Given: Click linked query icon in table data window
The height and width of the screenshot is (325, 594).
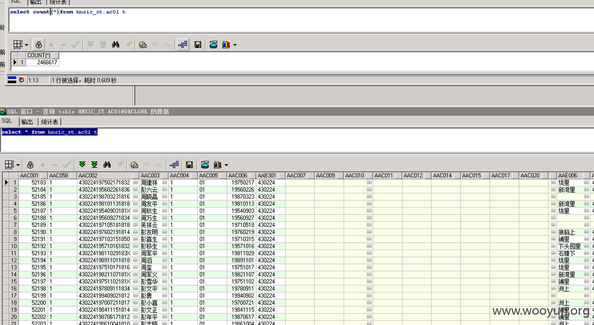Looking at the screenshot, I should 174,165.
